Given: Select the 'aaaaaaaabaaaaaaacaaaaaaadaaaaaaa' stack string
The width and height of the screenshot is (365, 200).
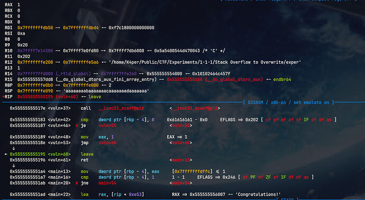Looking at the screenshot, I should pos(106,91).
